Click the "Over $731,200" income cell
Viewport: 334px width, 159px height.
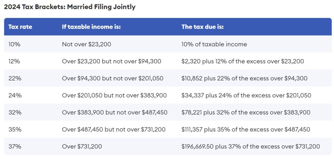[82, 146]
